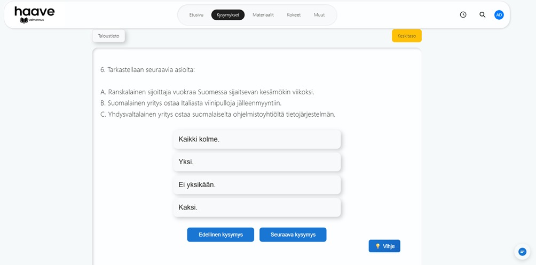Open the AD user avatar
Image resolution: width=536 pixels, height=265 pixels.
[499, 15]
